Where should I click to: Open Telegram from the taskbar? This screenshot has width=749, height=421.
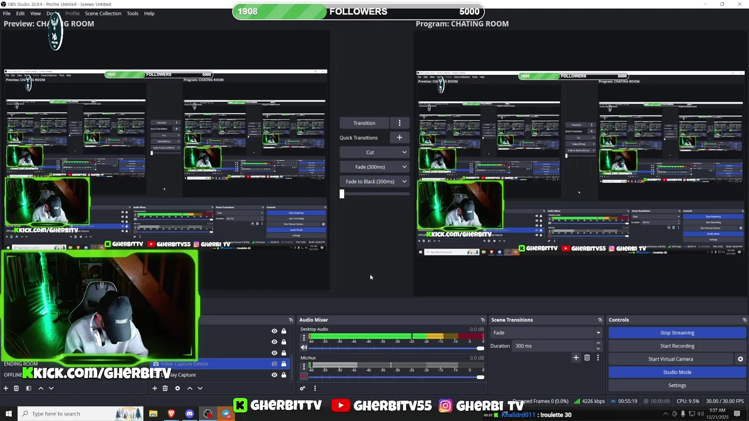[x=226, y=414]
